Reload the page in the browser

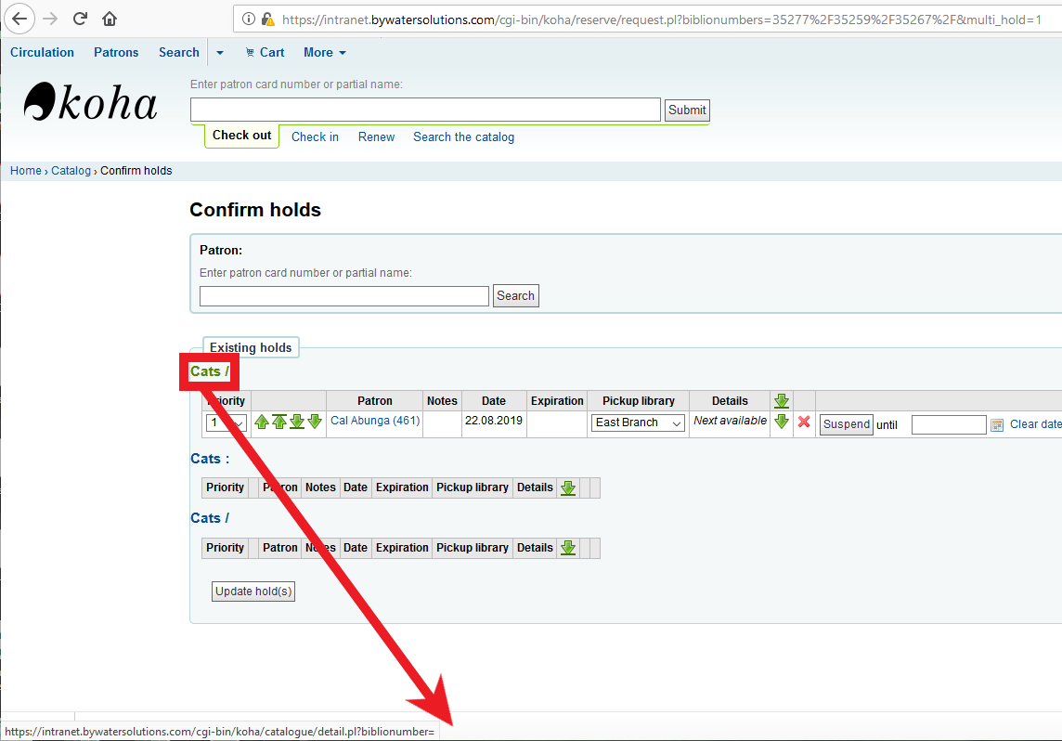[x=80, y=19]
